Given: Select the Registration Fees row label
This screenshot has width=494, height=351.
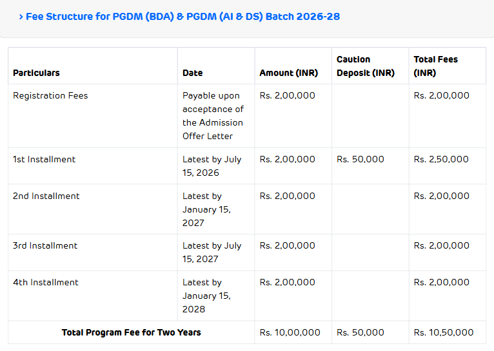Looking at the screenshot, I should [x=50, y=95].
